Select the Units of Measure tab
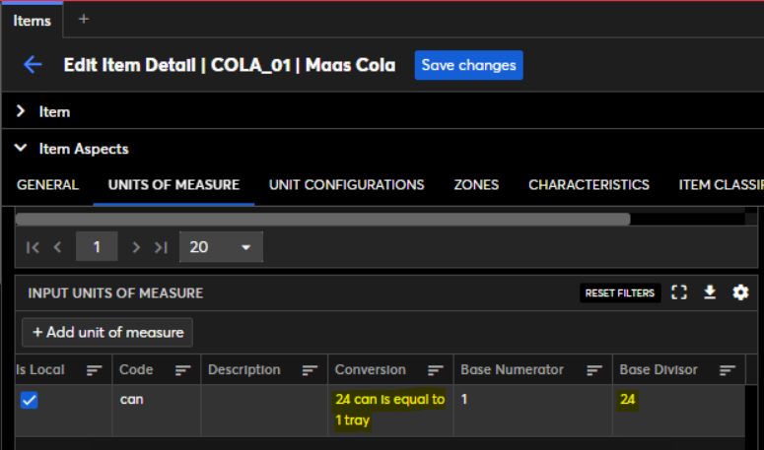 (x=174, y=185)
